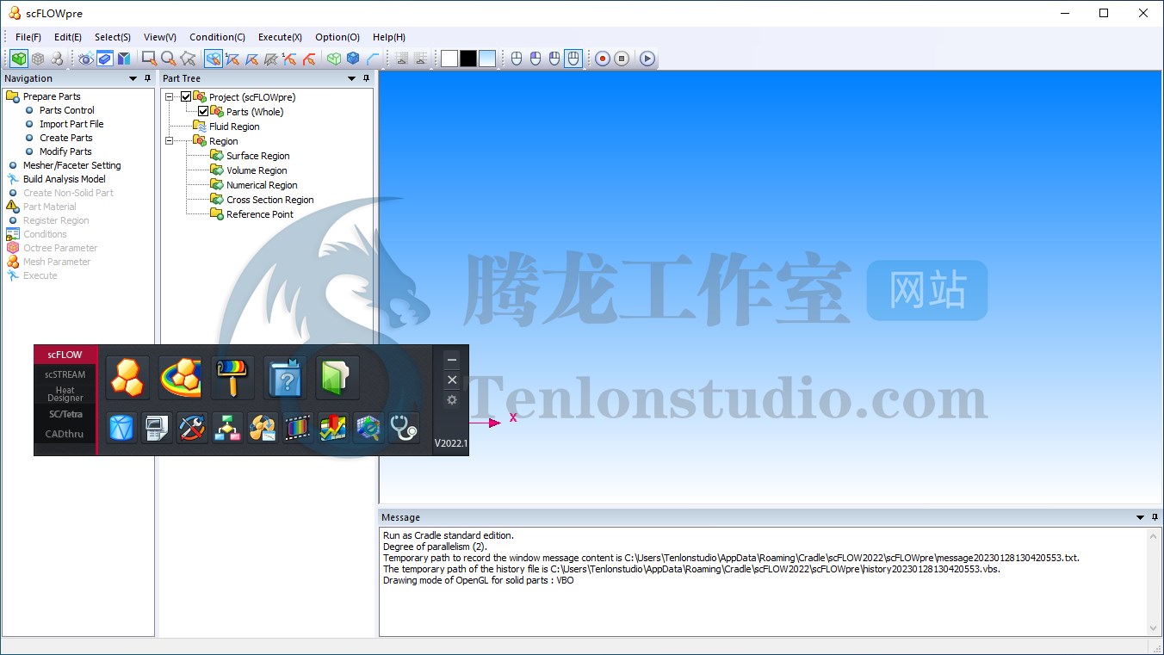1164x655 pixels.
Task: Open the launcher gear settings icon
Action: tap(452, 400)
